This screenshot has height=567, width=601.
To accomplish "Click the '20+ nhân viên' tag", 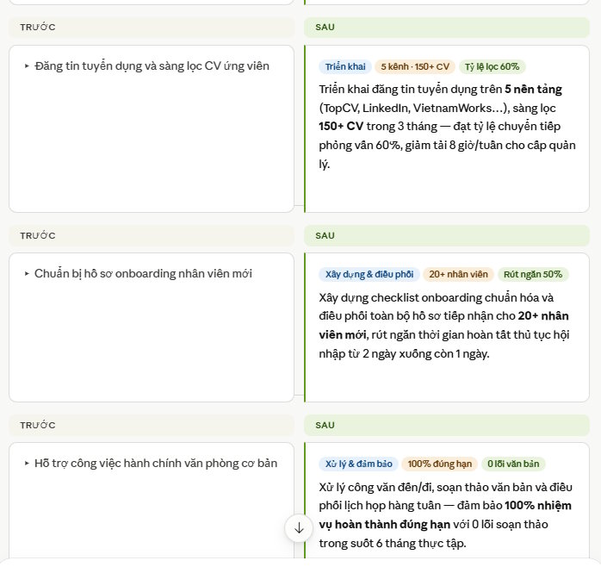I will (458, 274).
